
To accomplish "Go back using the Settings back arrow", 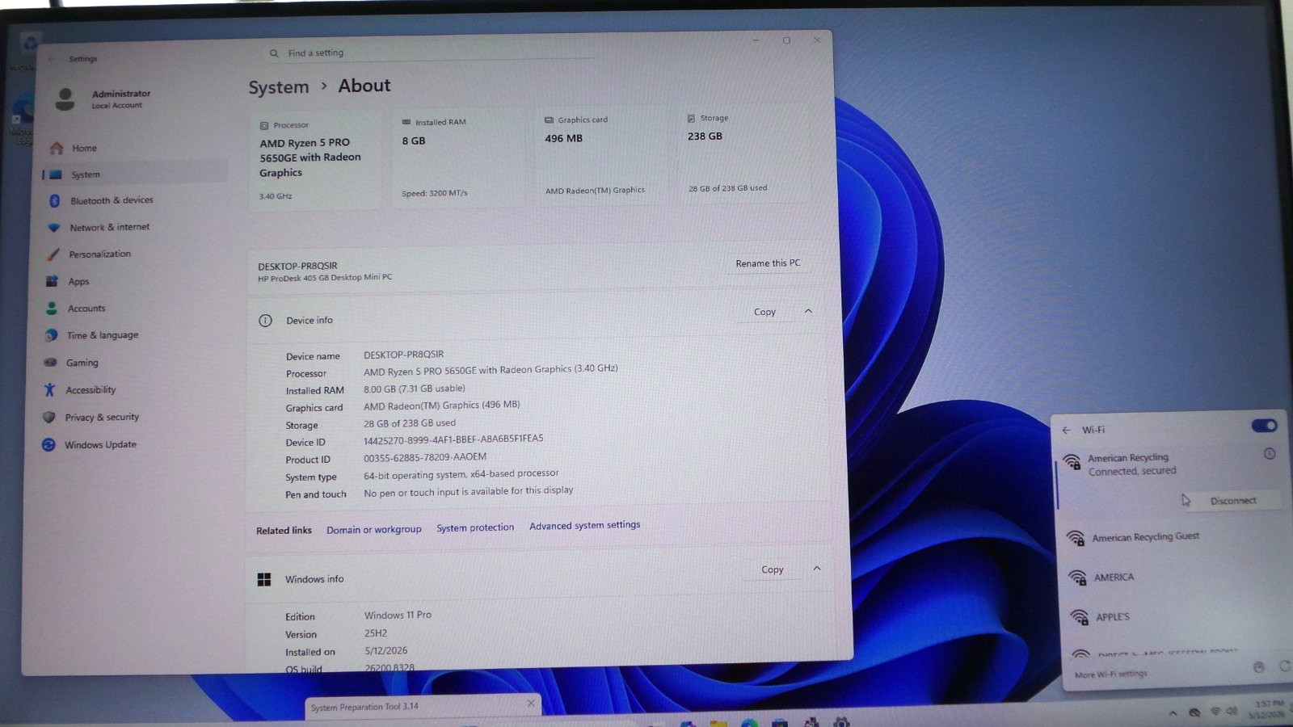I will [x=52, y=59].
